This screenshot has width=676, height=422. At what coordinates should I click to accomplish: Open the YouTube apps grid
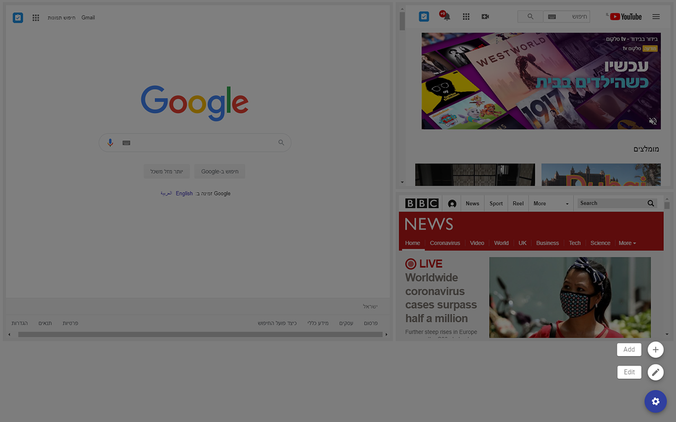(466, 16)
